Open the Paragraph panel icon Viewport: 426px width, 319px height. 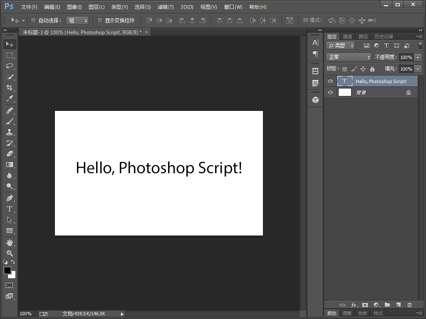315,54
